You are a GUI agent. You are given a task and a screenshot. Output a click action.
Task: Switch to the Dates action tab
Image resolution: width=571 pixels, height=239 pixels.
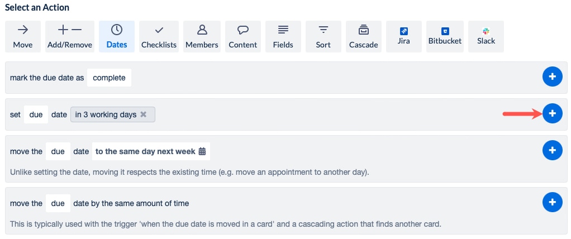[117, 36]
